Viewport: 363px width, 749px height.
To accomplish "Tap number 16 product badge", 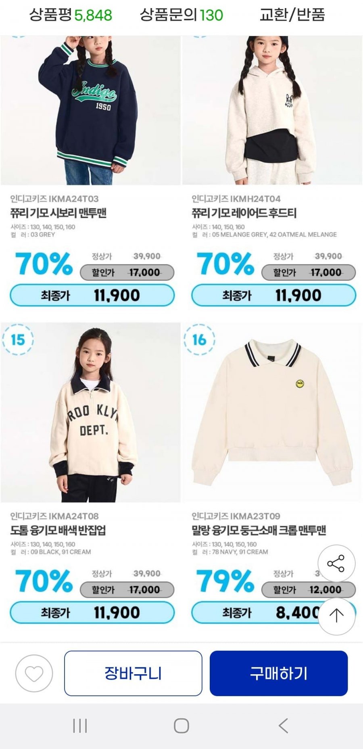I will tap(199, 340).
